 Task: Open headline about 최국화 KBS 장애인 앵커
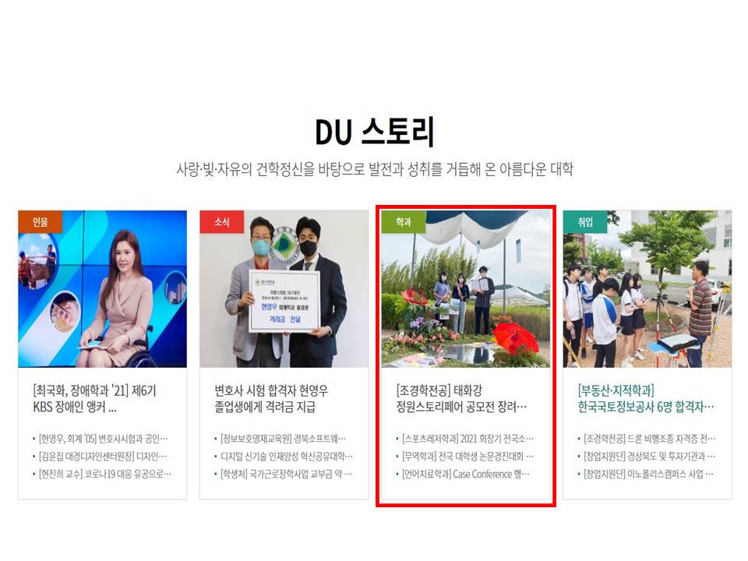(94, 399)
